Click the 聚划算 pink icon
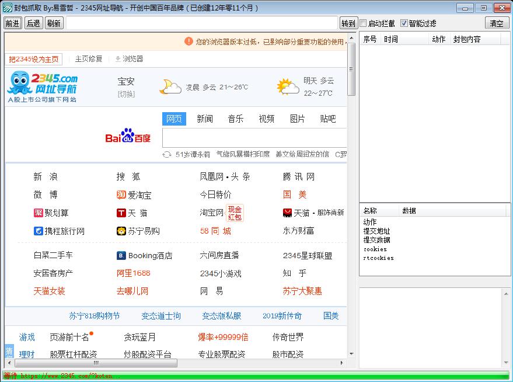Viewport: 513px width, 382px height. [39, 213]
